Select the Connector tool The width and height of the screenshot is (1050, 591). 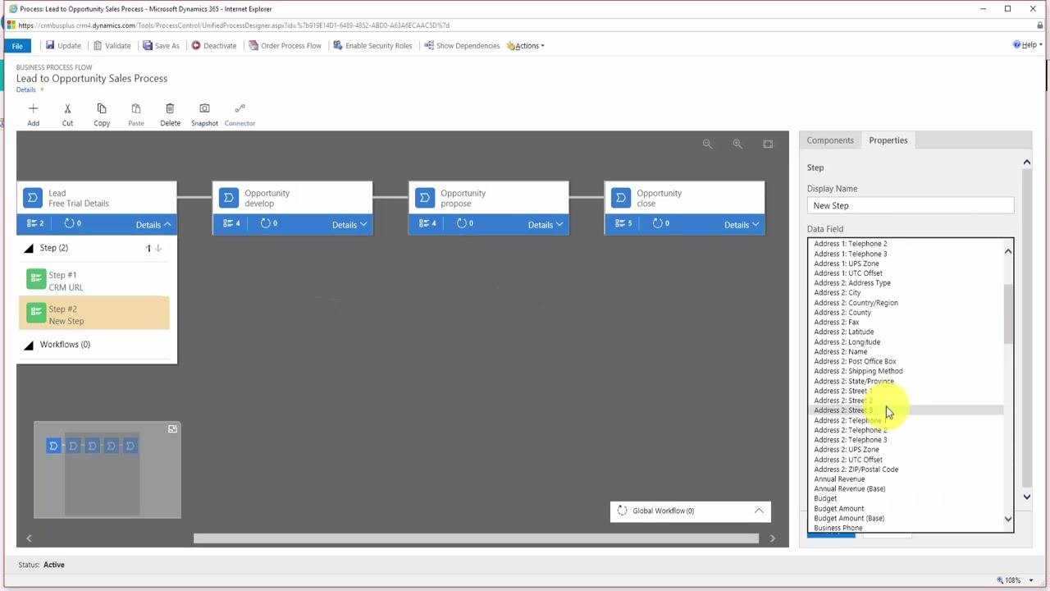(x=240, y=108)
